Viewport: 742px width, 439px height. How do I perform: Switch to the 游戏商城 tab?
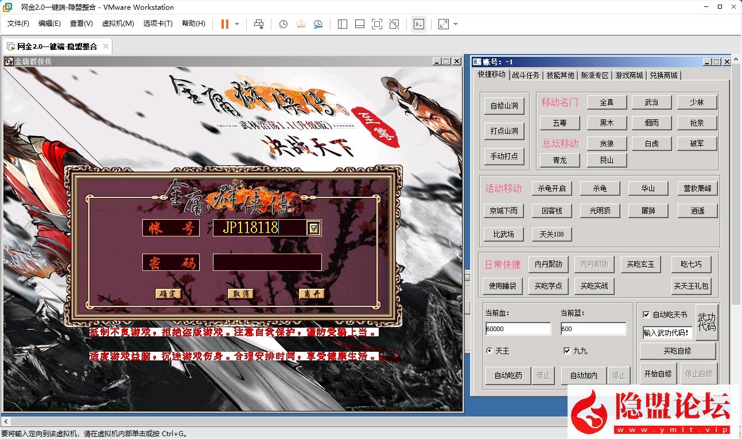click(x=629, y=75)
